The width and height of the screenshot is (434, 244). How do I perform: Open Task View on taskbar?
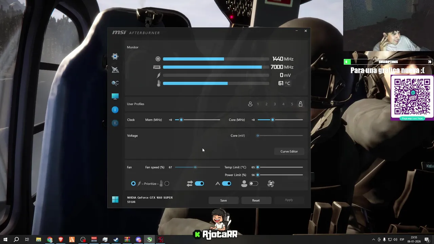click(27, 240)
